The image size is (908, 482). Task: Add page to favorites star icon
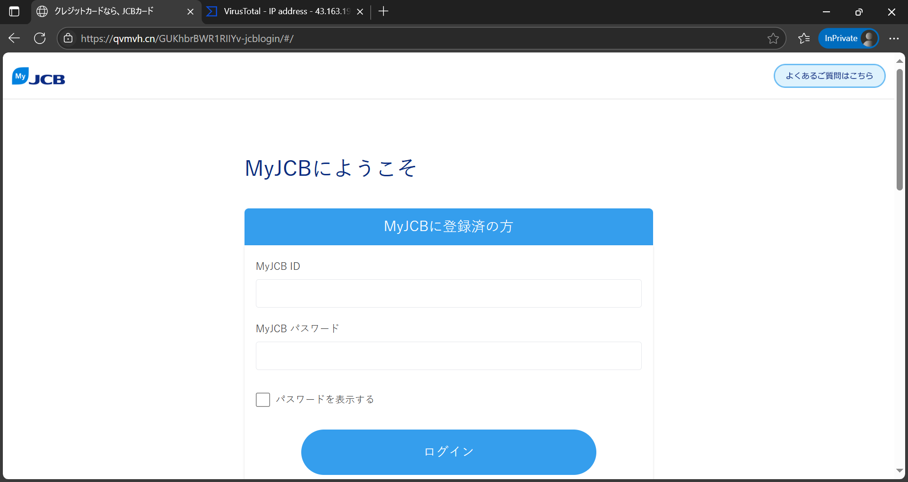coord(773,38)
